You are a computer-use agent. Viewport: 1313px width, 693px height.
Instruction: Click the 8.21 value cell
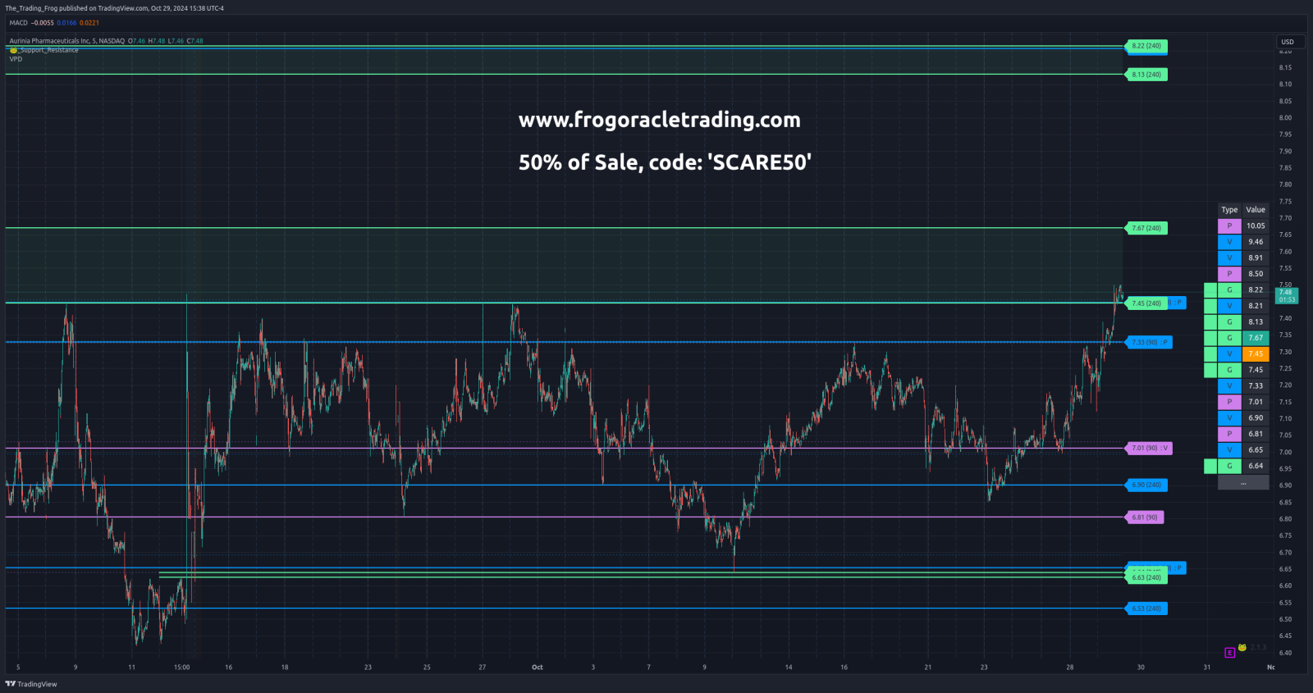[x=1256, y=306]
